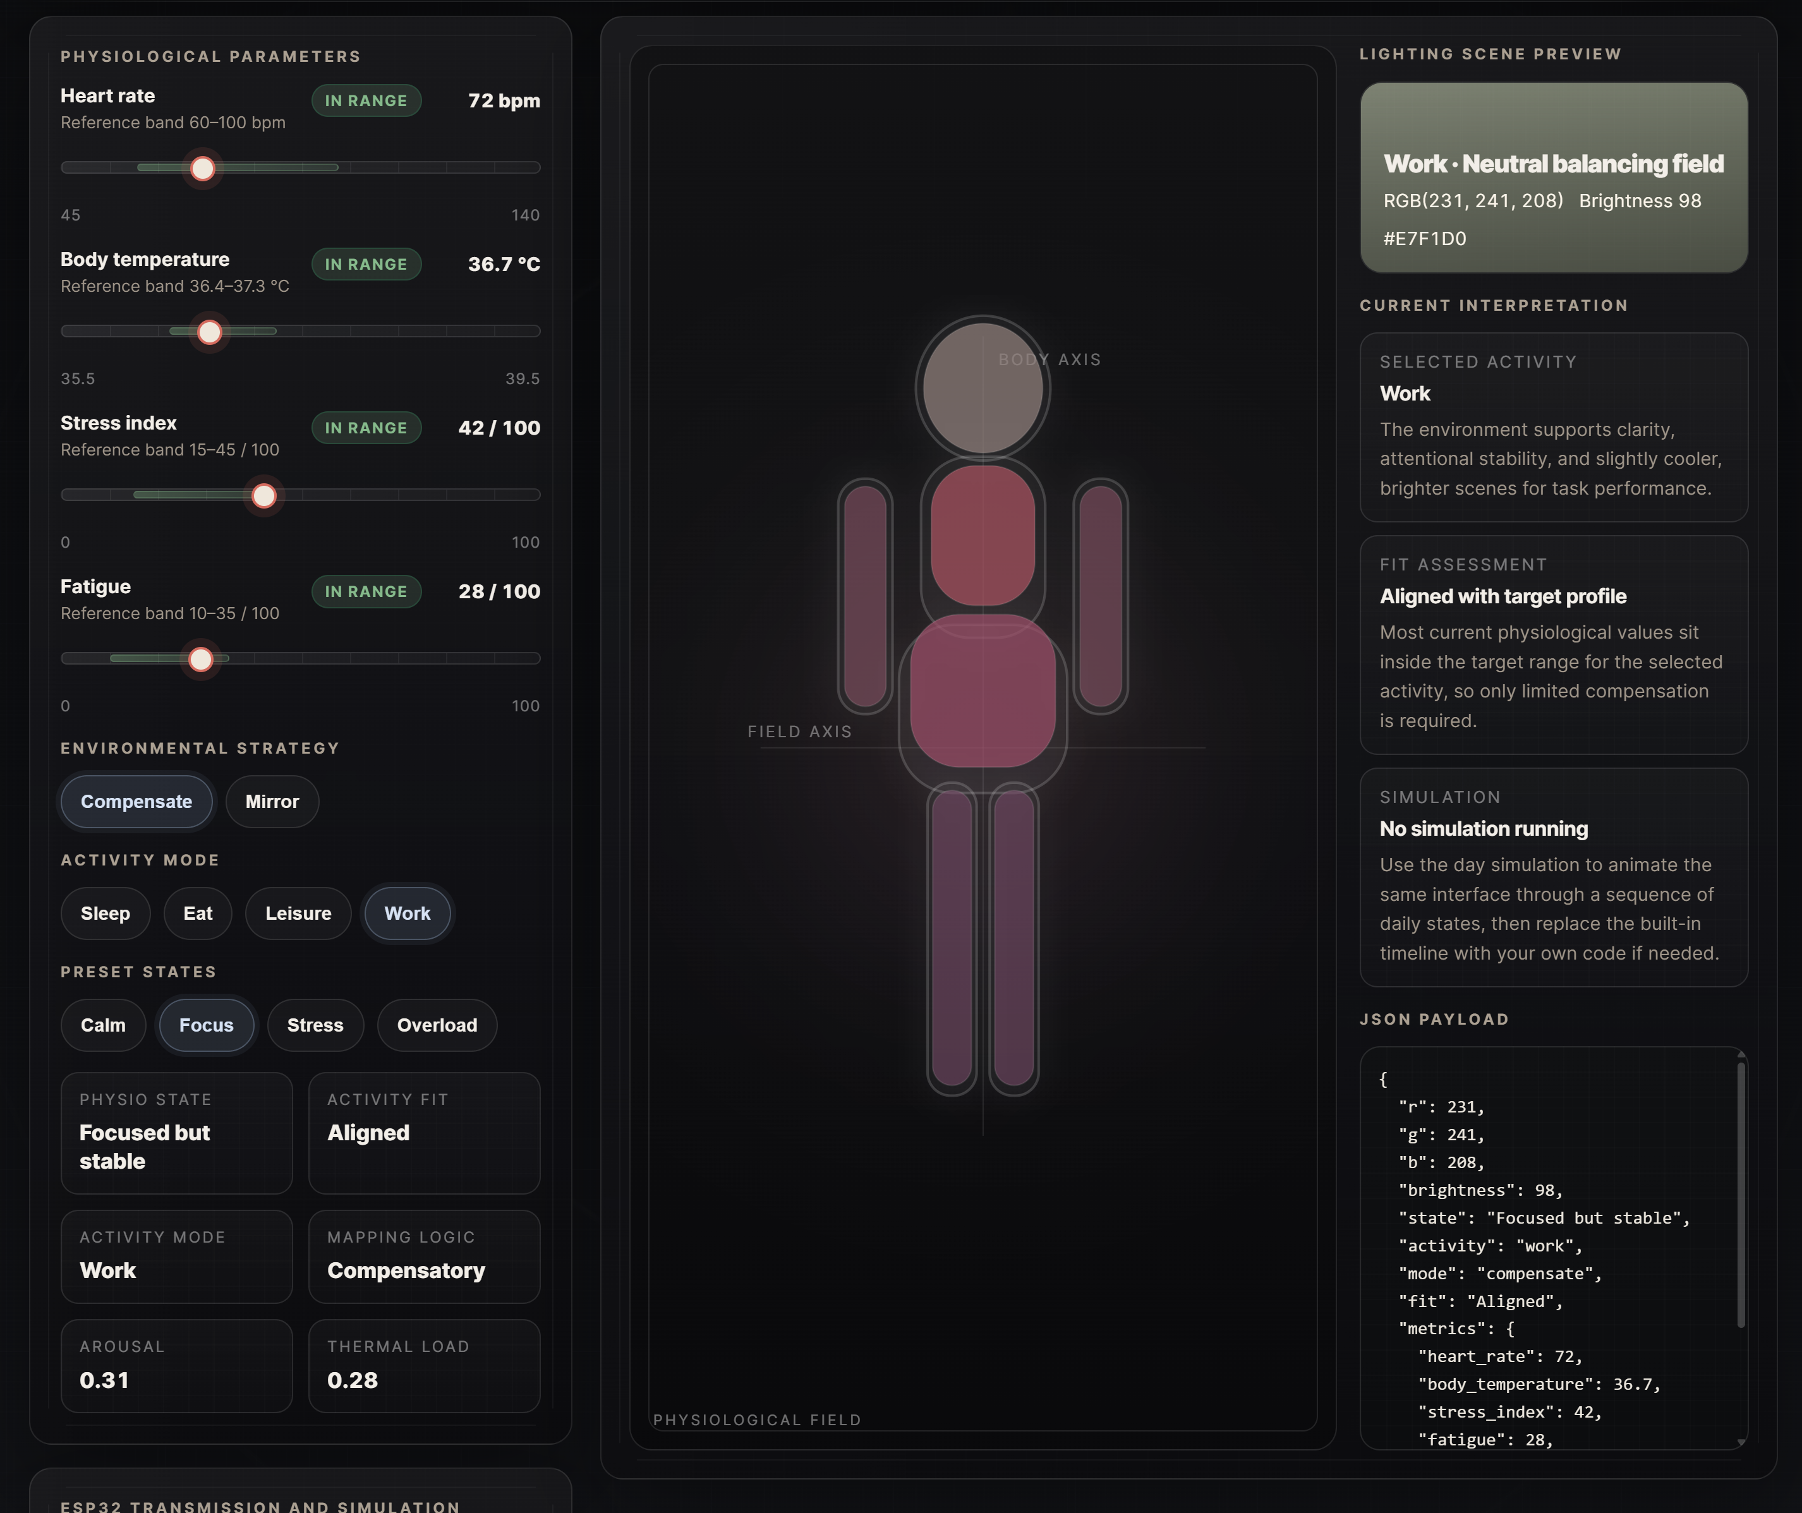Click the '36.7 °C' value
1802x1513 pixels.
coord(504,264)
